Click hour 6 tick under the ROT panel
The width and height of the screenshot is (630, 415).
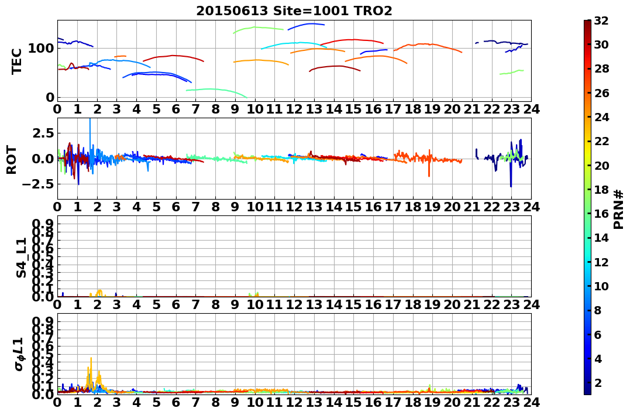coord(176,207)
